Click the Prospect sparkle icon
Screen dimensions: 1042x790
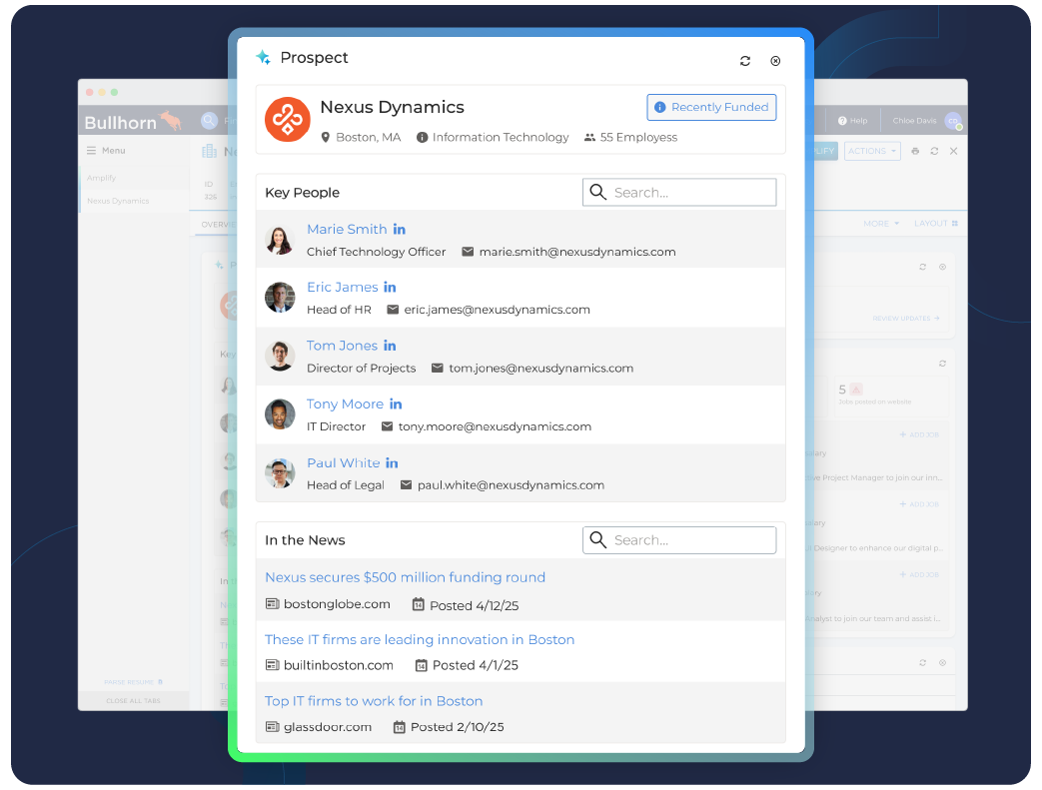coord(263,58)
